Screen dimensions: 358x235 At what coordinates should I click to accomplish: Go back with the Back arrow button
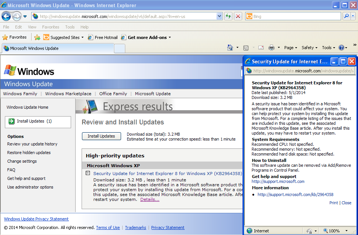tap(6, 16)
